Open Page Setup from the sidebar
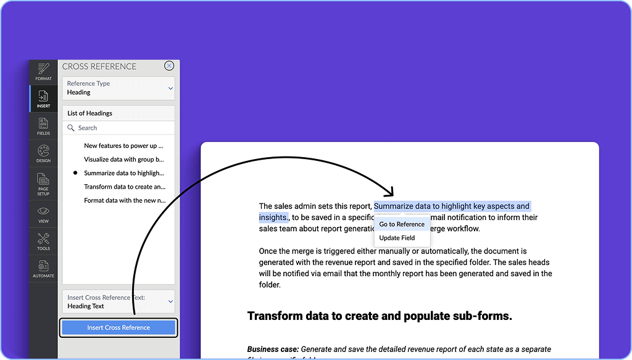This screenshot has height=360, width=632. pos(43,183)
